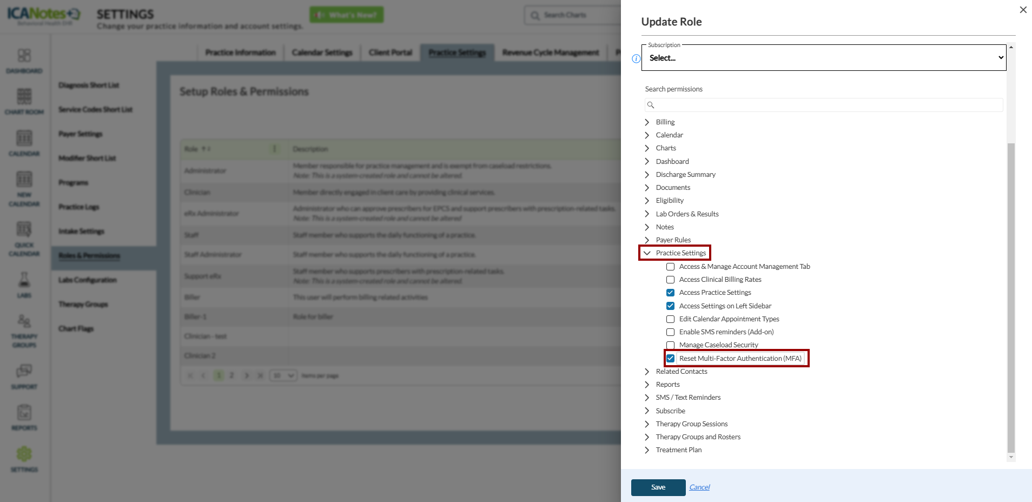Go to the first page of roles

pos(190,375)
